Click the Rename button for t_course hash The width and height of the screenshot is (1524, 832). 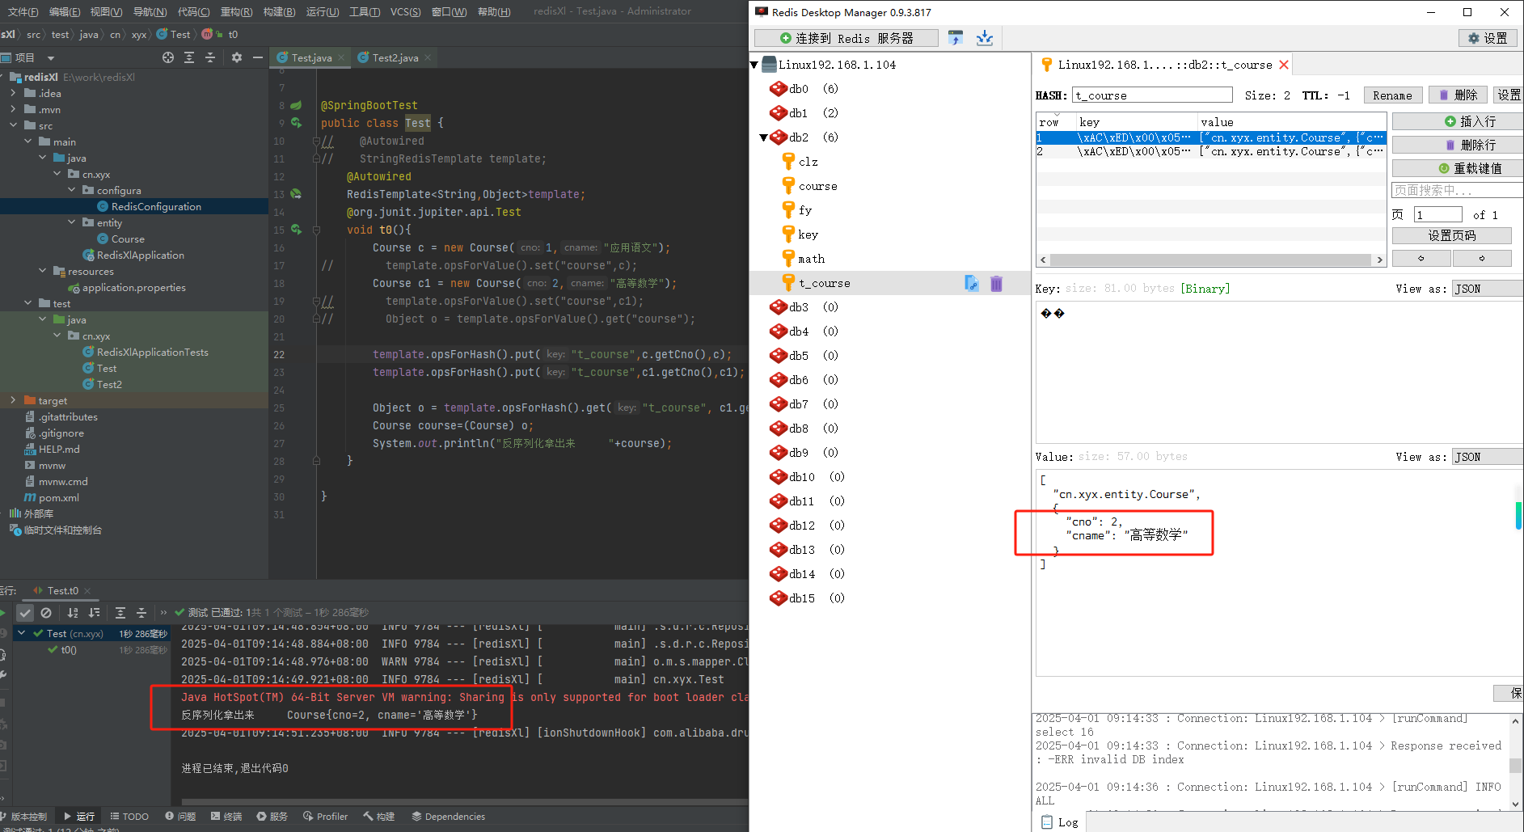pyautogui.click(x=1392, y=95)
